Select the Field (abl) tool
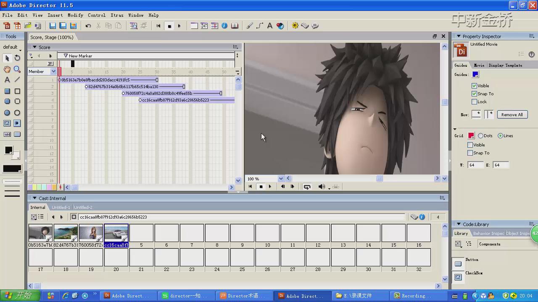Screen dimensions: 538x302 point(7,135)
